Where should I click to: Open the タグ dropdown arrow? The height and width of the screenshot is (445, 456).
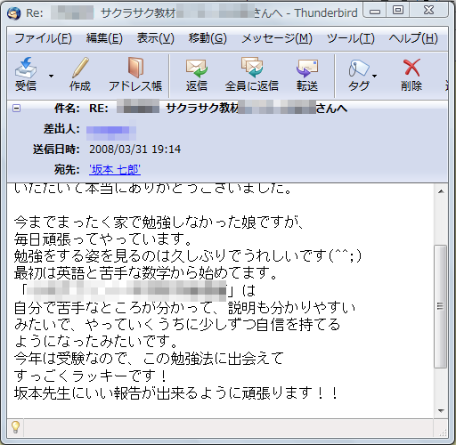coord(374,77)
